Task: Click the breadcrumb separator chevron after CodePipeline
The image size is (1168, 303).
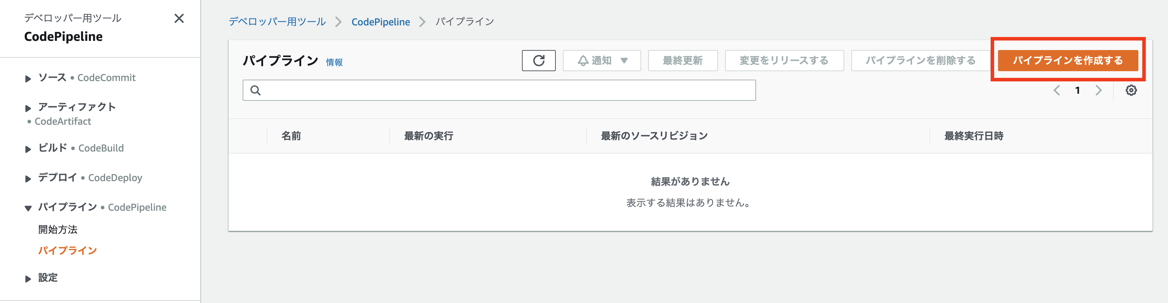Action: tap(422, 21)
